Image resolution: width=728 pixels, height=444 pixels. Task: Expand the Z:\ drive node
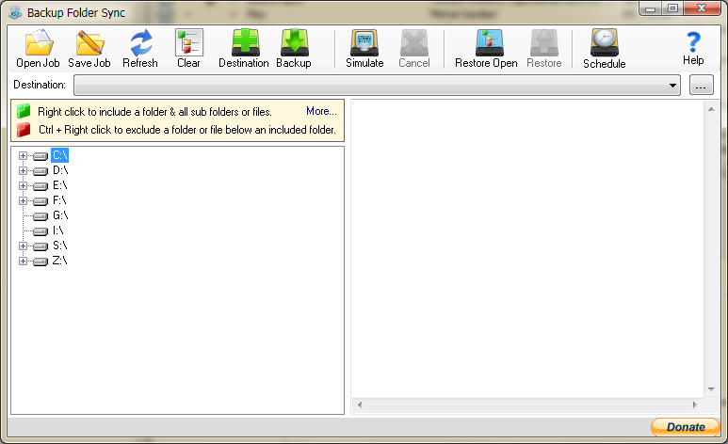click(x=23, y=262)
